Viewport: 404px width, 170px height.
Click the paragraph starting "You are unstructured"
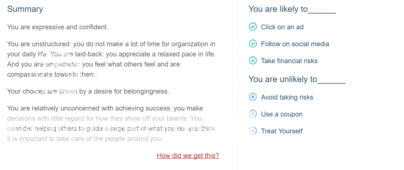pyautogui.click(x=111, y=59)
